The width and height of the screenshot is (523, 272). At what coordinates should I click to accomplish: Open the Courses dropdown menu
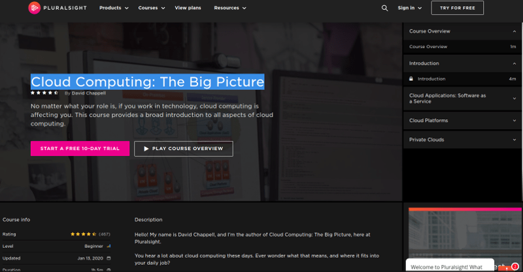pyautogui.click(x=152, y=8)
